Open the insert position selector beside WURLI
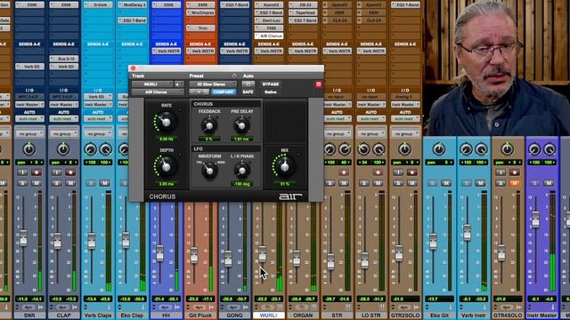The width and height of the screenshot is (570, 320). pos(179,84)
